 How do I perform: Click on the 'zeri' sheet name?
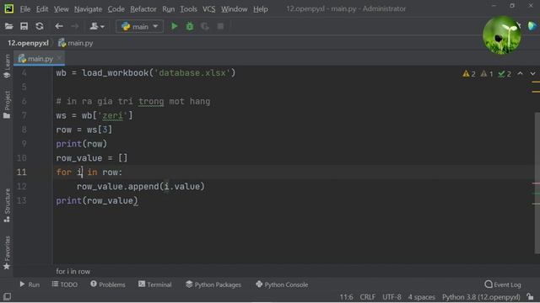(x=112, y=116)
